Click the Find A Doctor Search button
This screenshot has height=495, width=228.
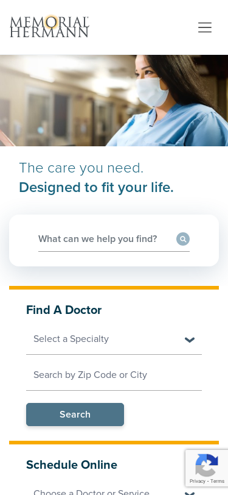tap(75, 415)
